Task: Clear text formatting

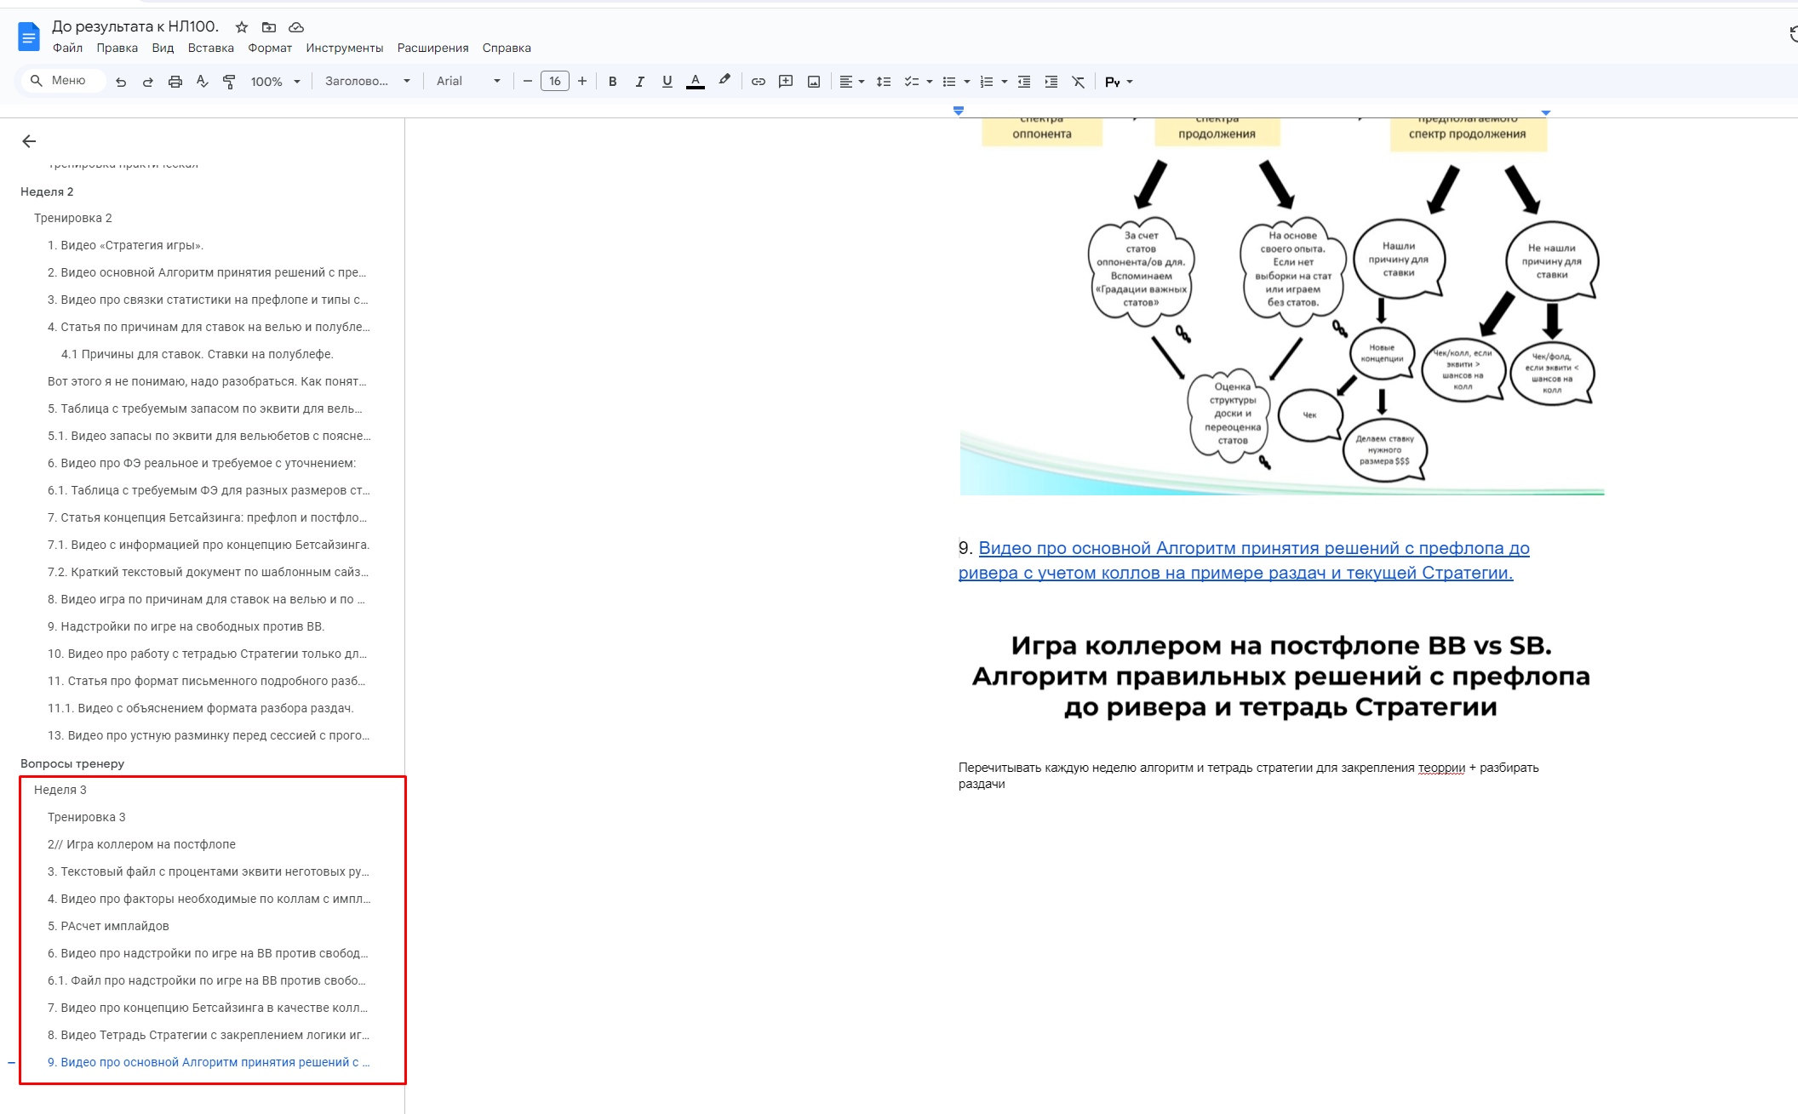Action: 1079,82
